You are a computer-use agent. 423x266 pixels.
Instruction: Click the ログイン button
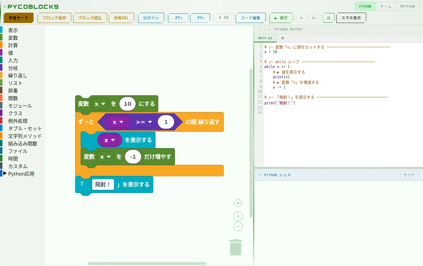pyautogui.click(x=151, y=18)
